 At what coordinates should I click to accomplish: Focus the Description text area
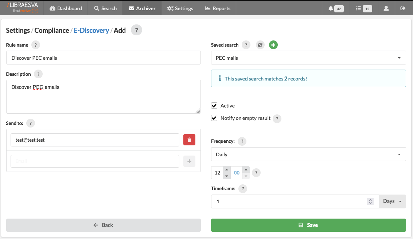pos(103,97)
